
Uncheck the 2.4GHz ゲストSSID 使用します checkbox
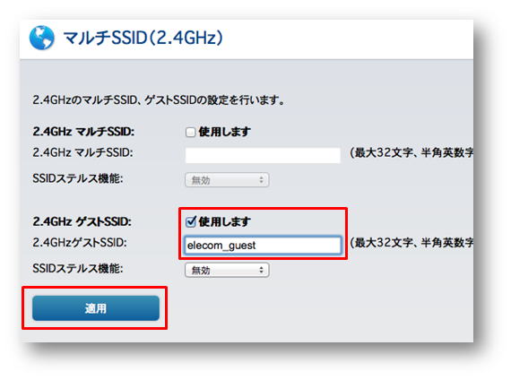pyautogui.click(x=191, y=221)
